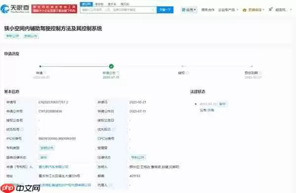
Task: Open the 应用 apps grid menu
Action: [189, 10]
